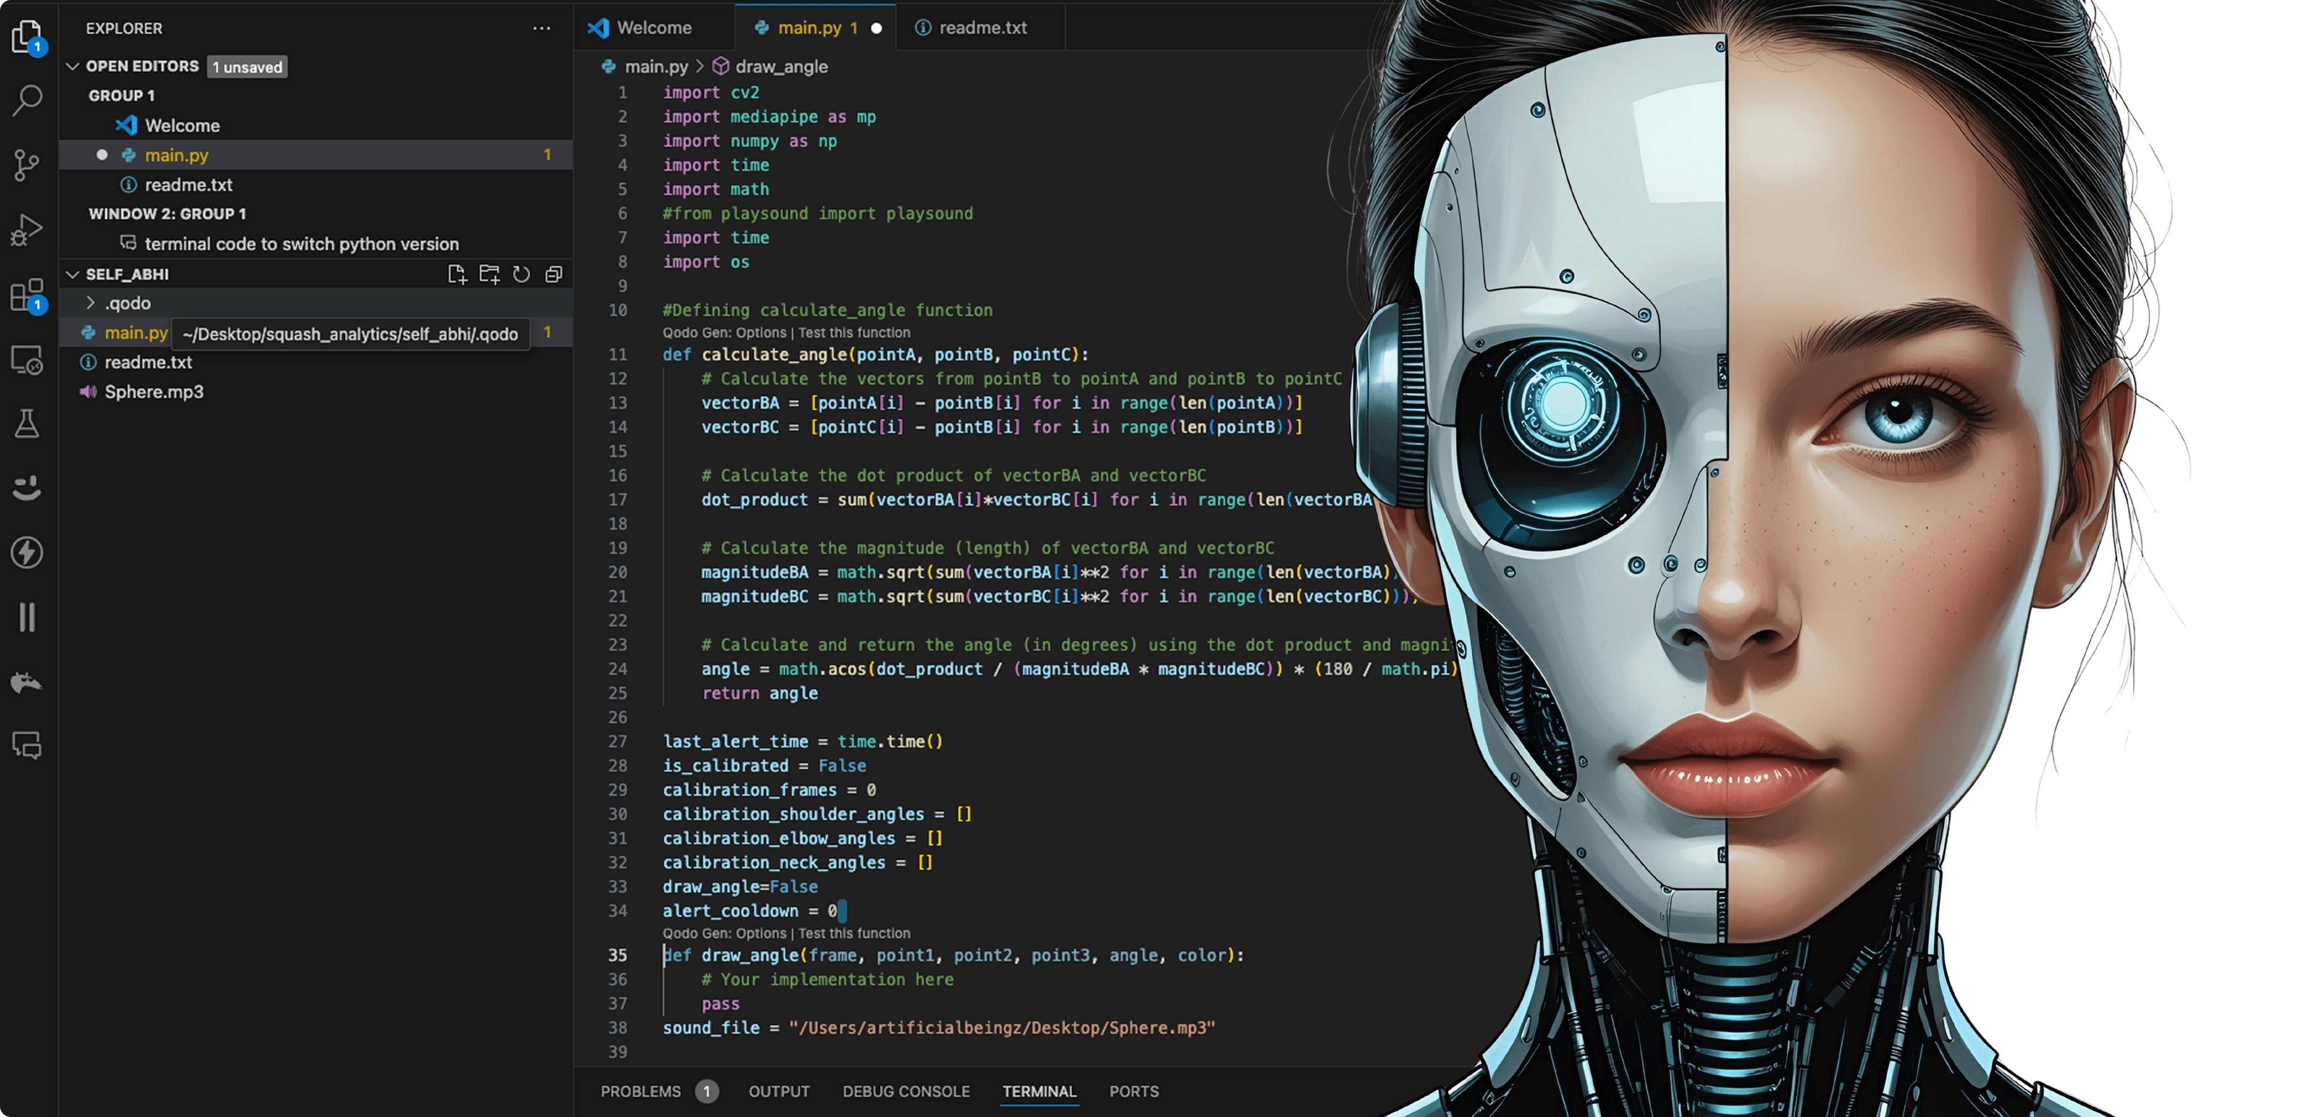Open the explorer more actions ellipsis
Image resolution: width=2301 pixels, height=1117 pixels.
pyautogui.click(x=541, y=29)
